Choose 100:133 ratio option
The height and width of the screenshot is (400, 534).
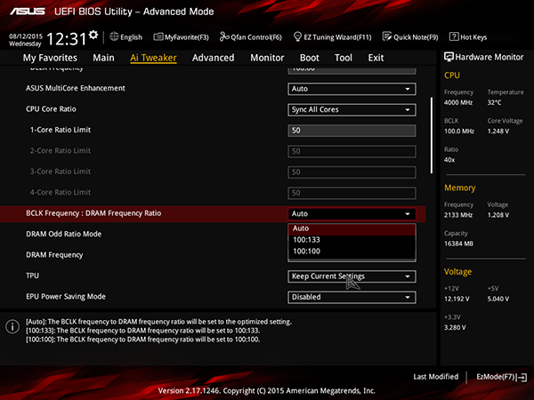[x=352, y=240]
